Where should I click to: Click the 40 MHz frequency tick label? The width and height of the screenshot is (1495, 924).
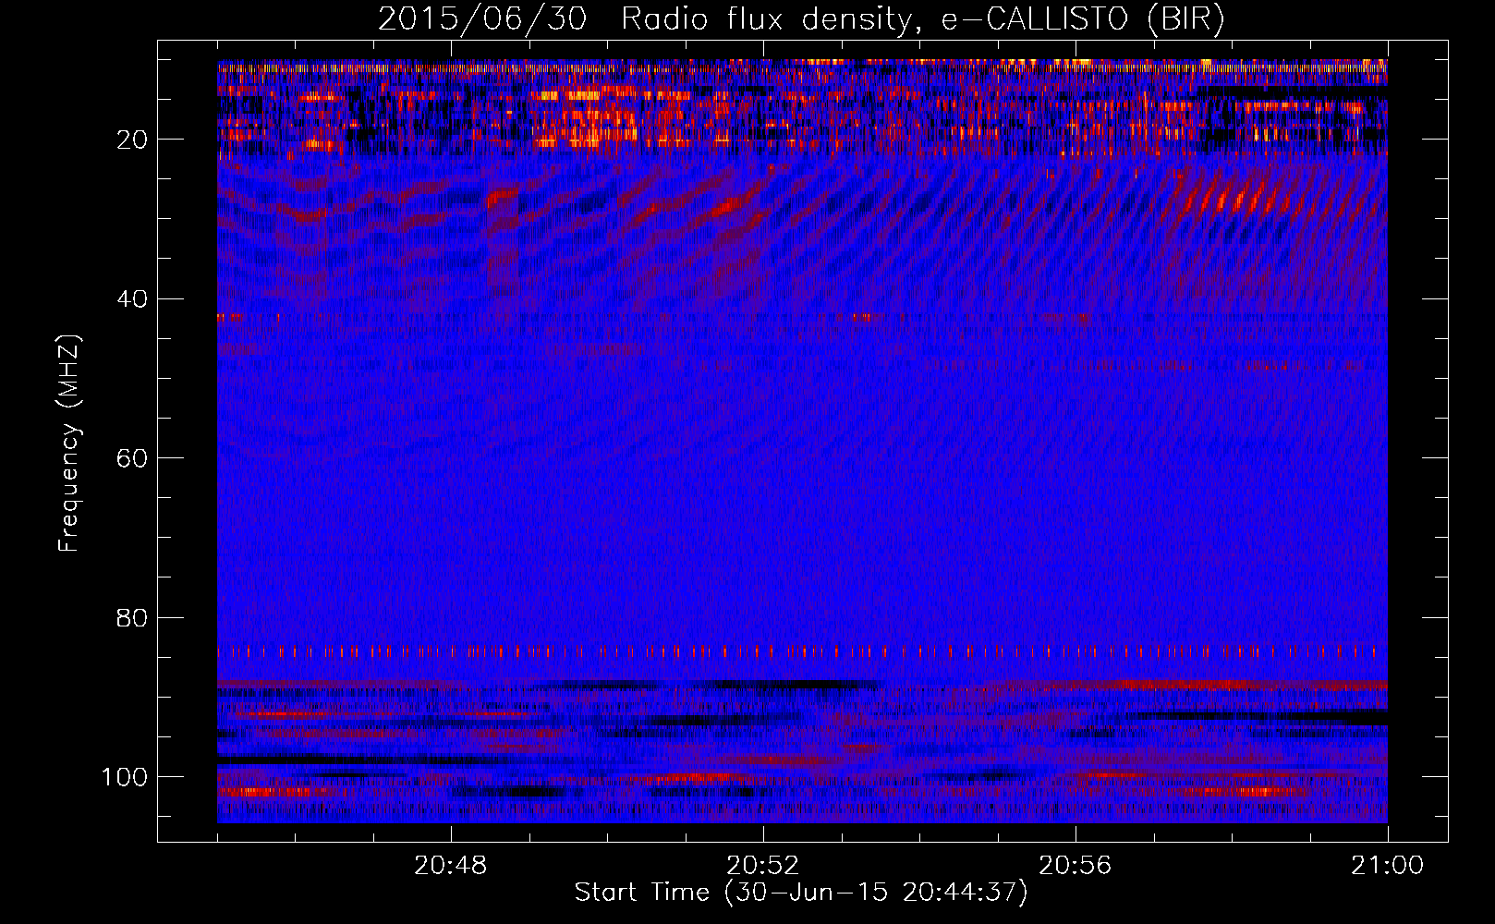click(133, 299)
